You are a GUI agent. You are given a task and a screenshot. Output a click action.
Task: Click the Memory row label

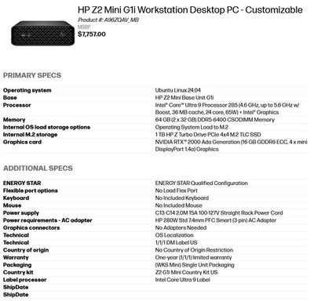[x=14, y=120]
